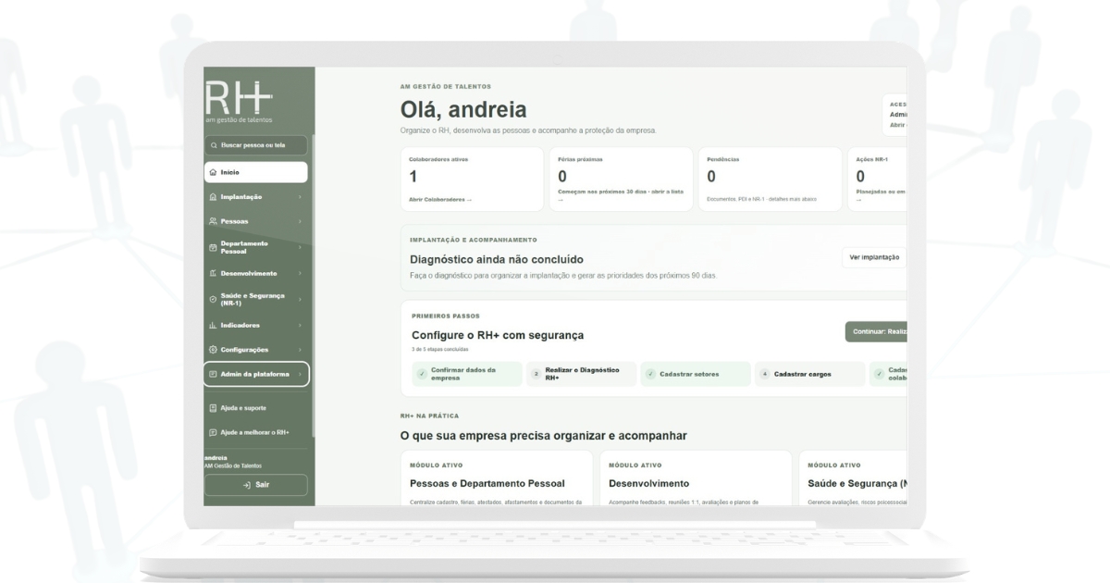The width and height of the screenshot is (1110, 583).
Task: Open the Implantação menu item
Action: (x=256, y=197)
